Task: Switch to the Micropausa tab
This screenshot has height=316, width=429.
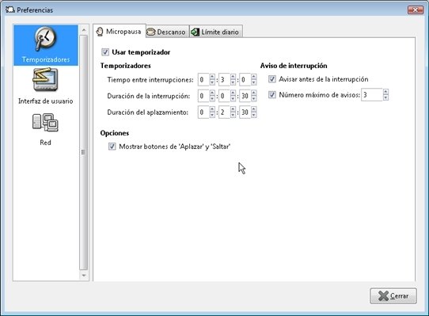Action: (119, 32)
